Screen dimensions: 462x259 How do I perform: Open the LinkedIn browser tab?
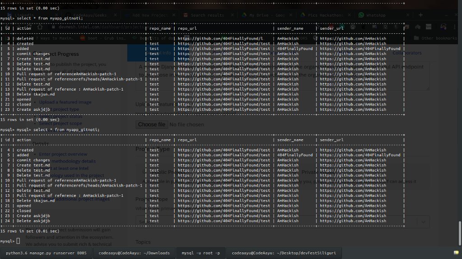24,15
